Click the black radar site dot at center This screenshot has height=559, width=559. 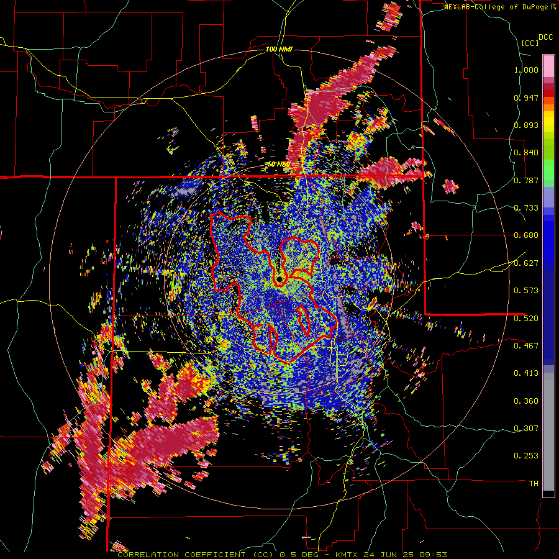[280, 279]
